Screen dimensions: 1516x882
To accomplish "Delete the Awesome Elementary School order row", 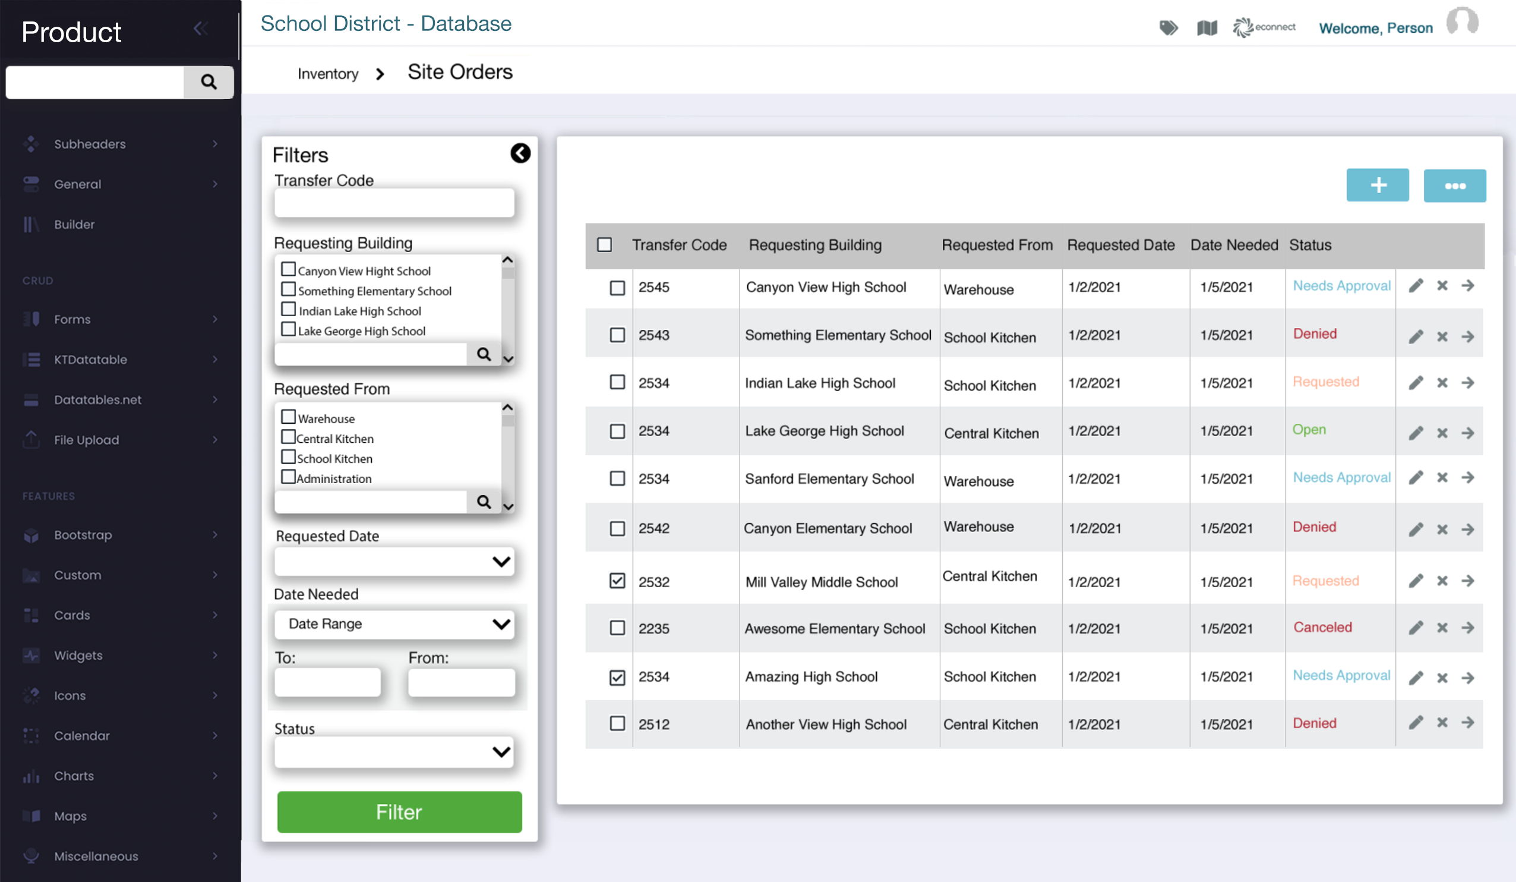I will point(1441,628).
